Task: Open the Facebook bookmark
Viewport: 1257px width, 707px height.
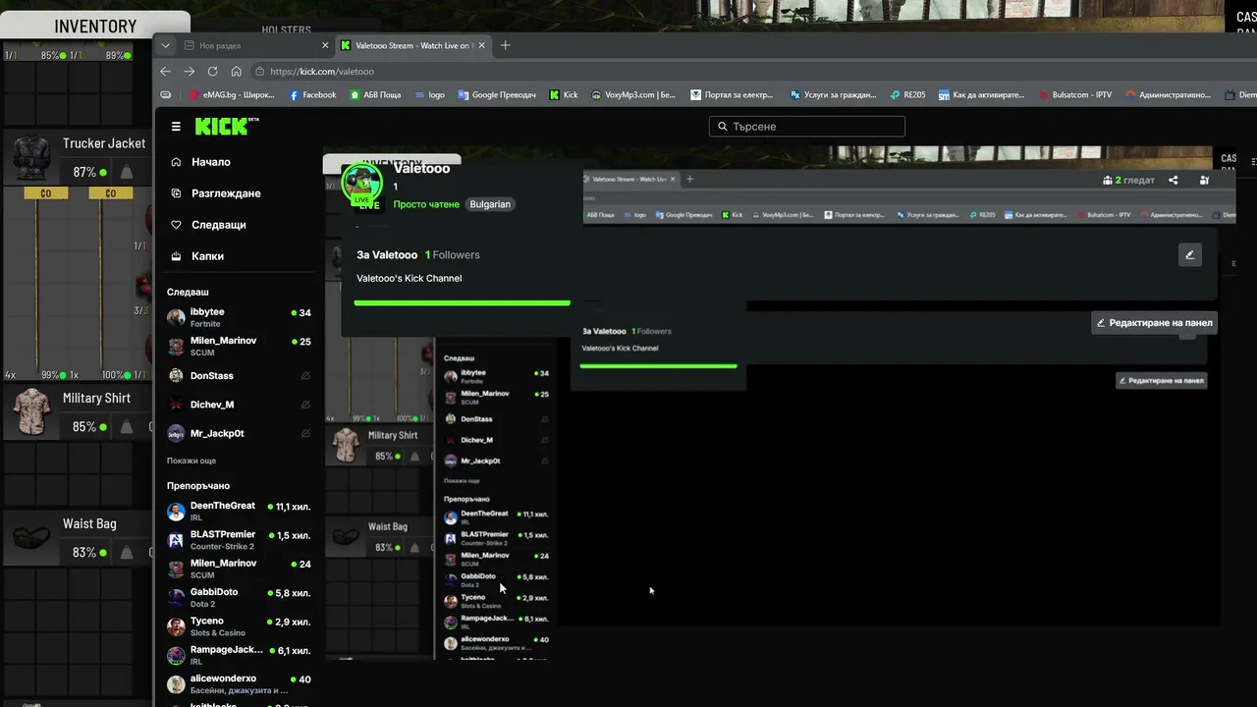Action: [x=312, y=95]
